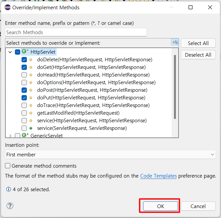
Task: Open the Insertion point dropdown
Action: coord(110,155)
